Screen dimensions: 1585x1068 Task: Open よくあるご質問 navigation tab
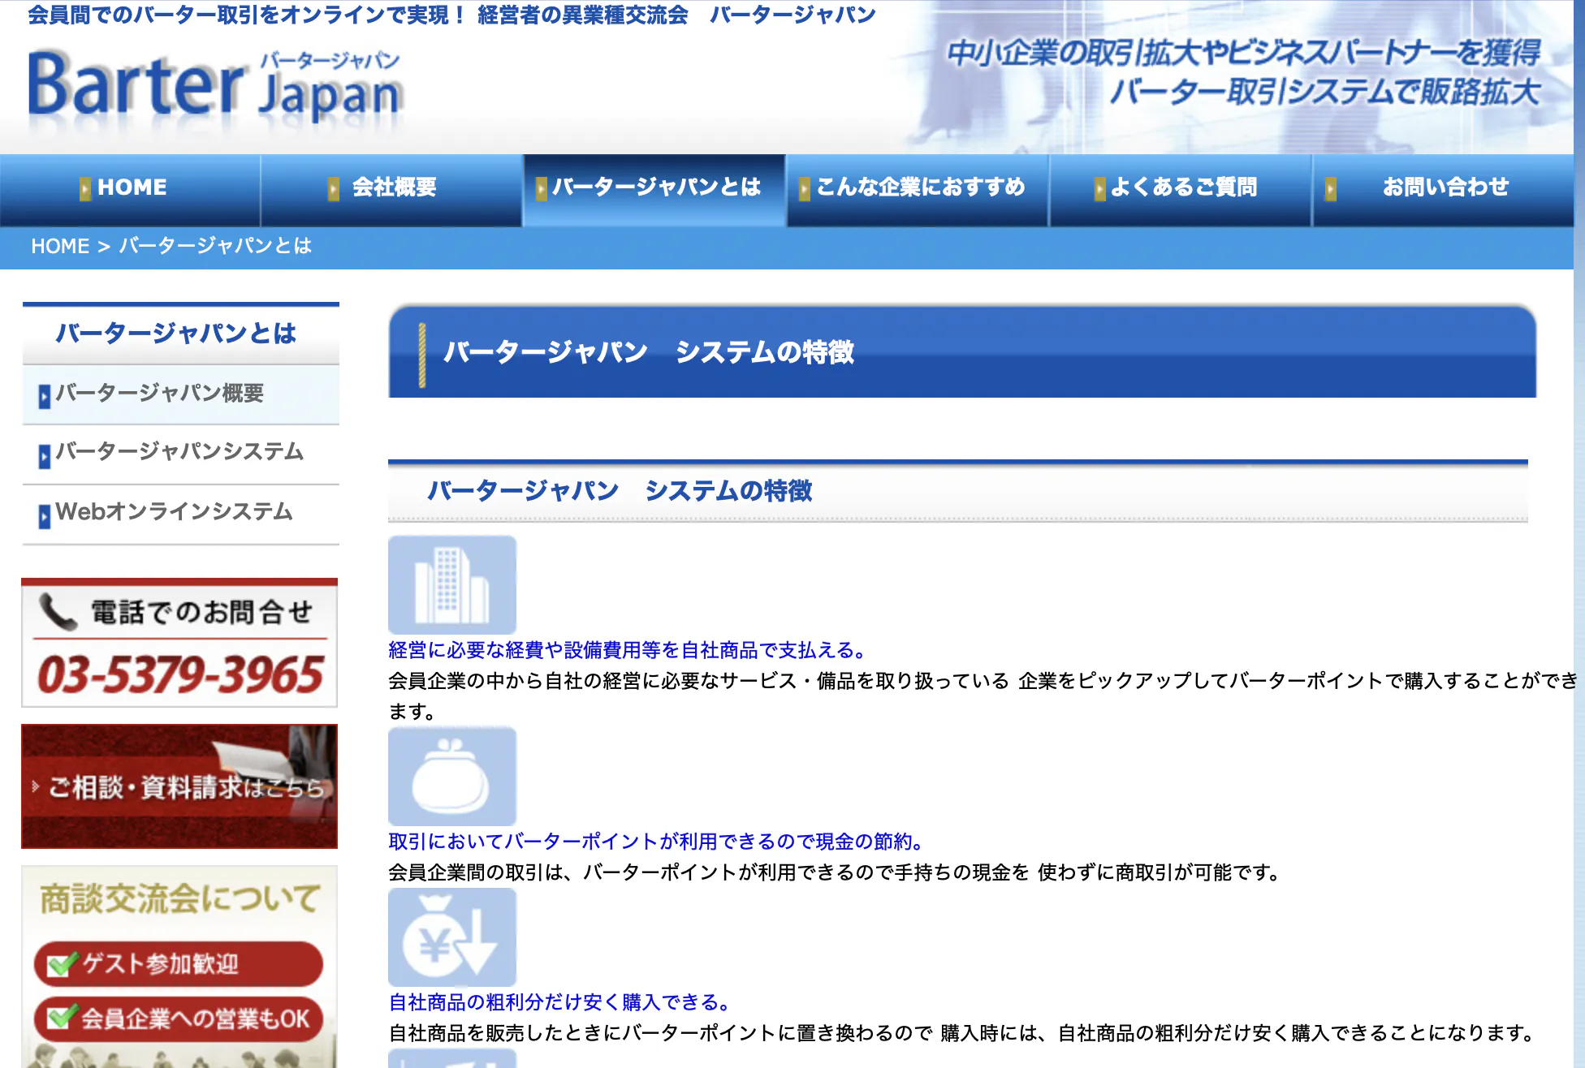[x=1181, y=187]
